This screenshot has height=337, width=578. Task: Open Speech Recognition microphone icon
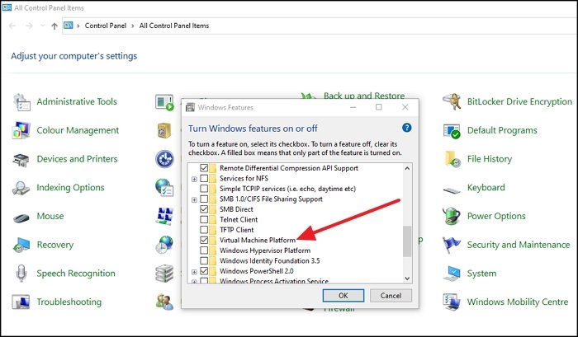[21, 274]
